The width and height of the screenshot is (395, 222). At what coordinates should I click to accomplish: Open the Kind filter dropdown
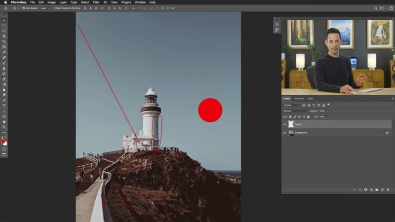(x=292, y=105)
